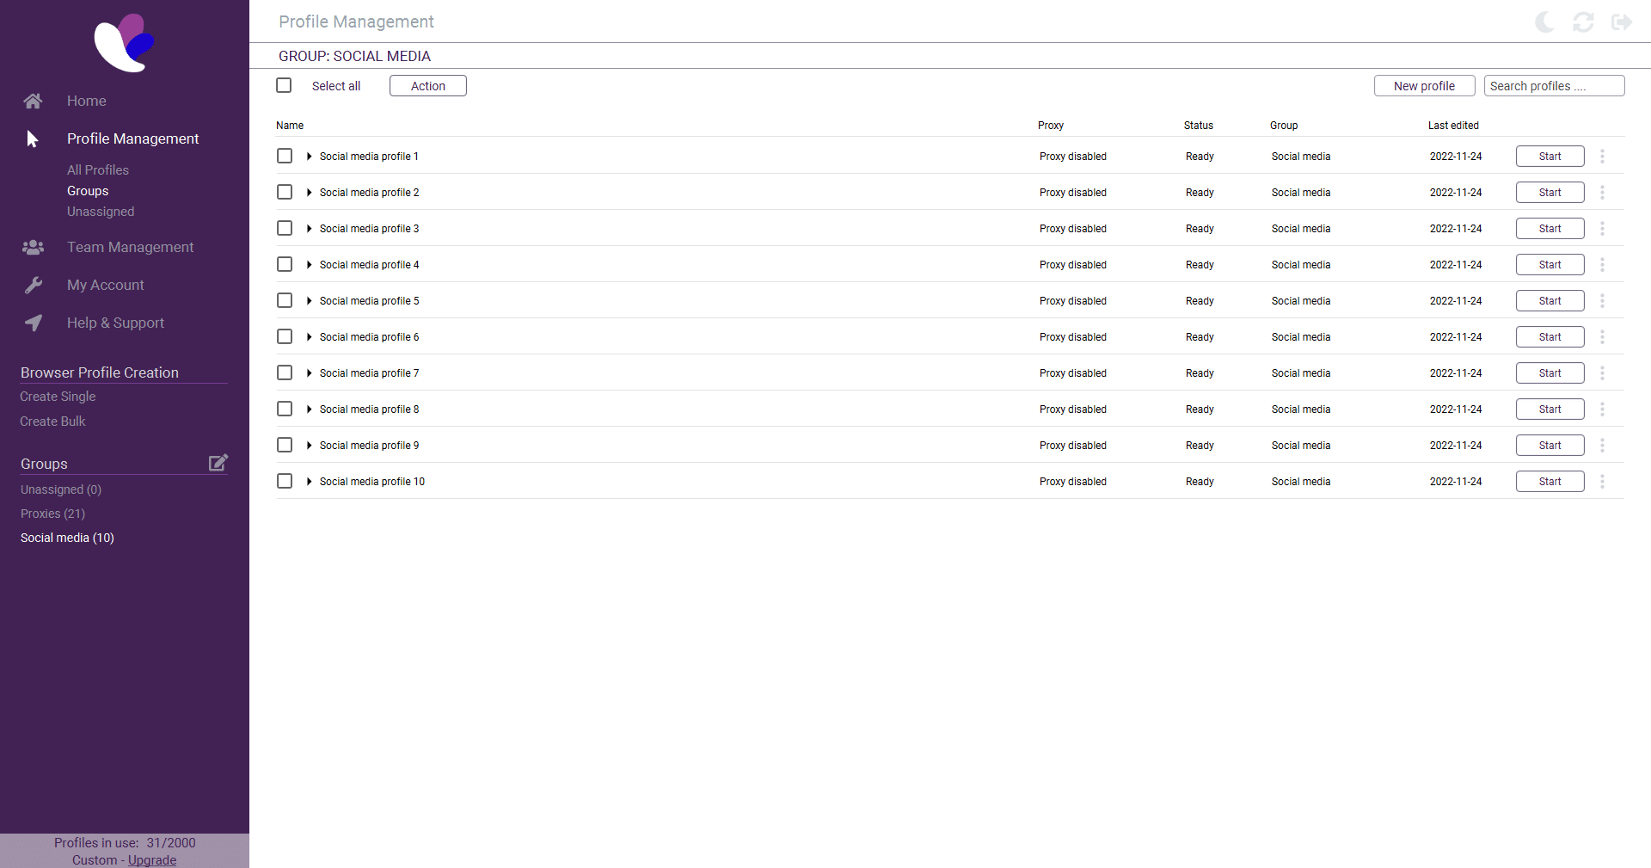The width and height of the screenshot is (1651, 868).
Task: Open the Groups edit pencil icon
Action: (218, 463)
